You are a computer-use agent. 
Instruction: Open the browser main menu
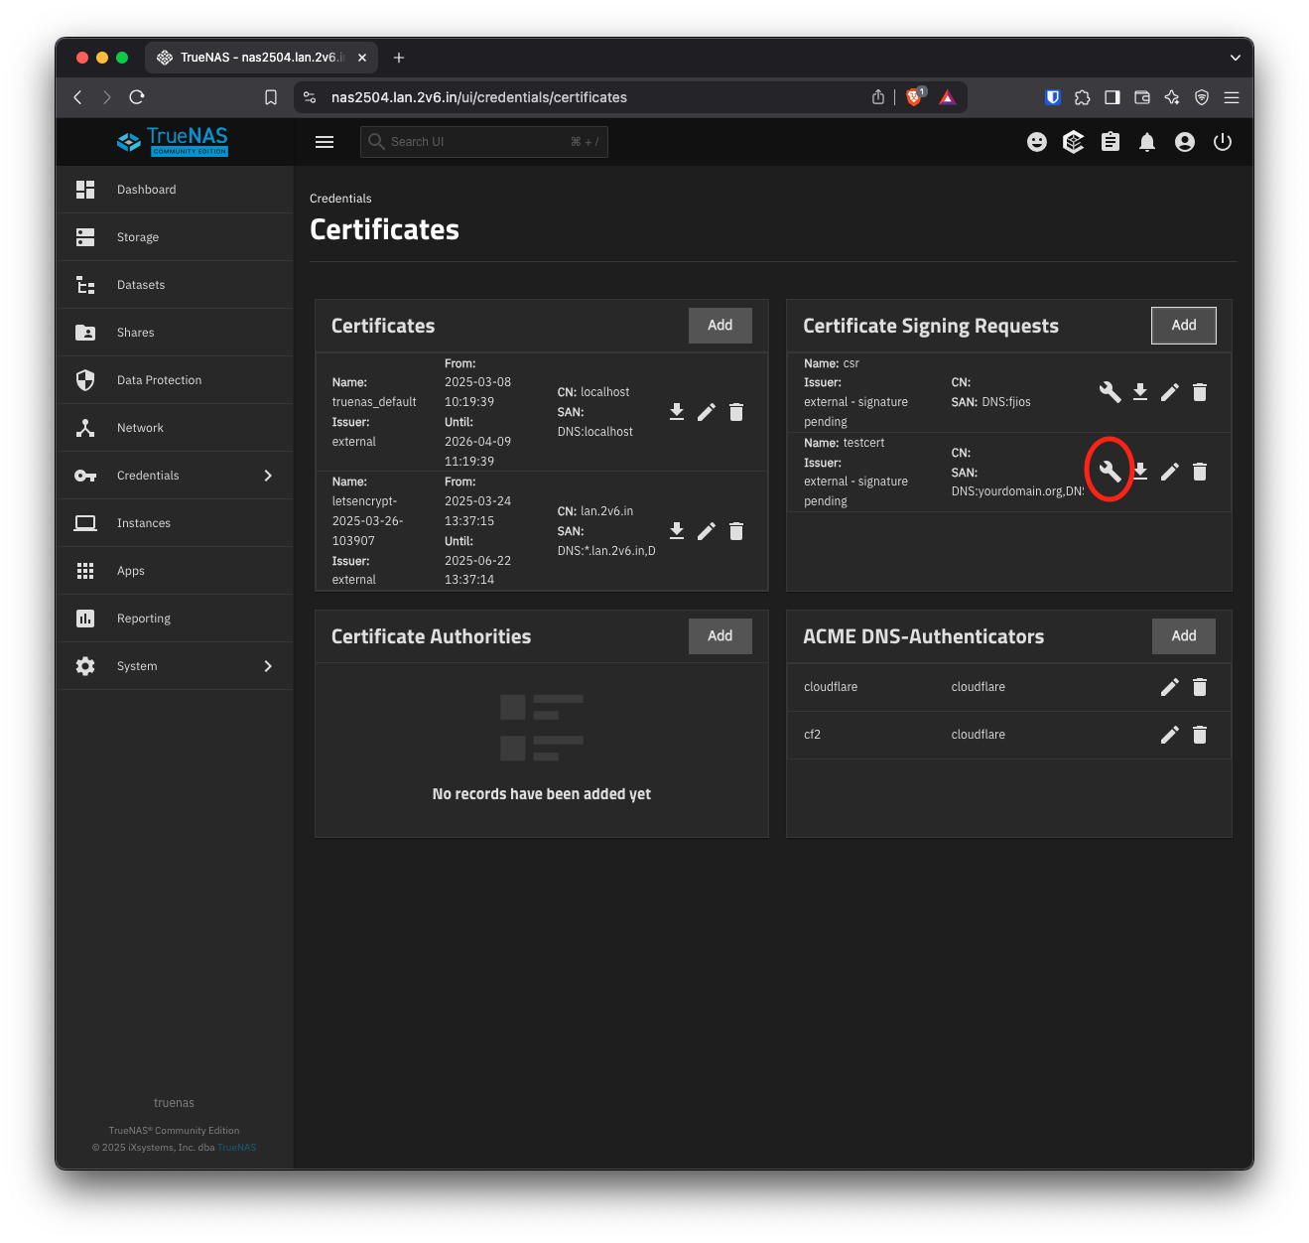point(1232,97)
